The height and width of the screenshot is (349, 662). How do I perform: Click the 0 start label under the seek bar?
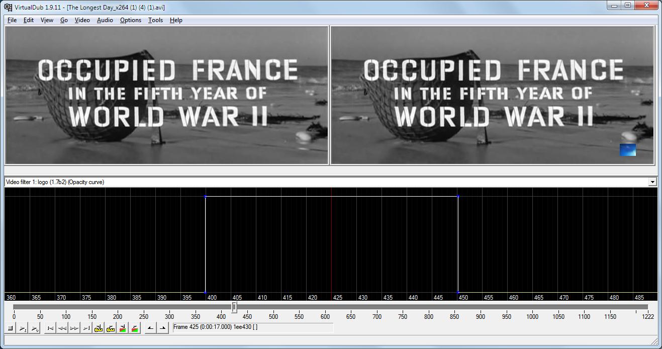(14, 317)
